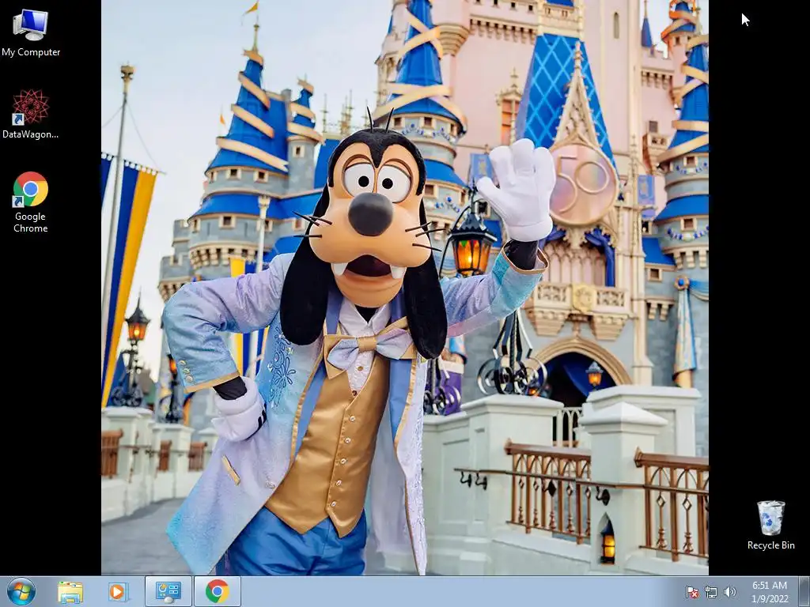Click the "Recycle Bin" icon label
Viewport: 810px width, 607px height.
point(770,545)
